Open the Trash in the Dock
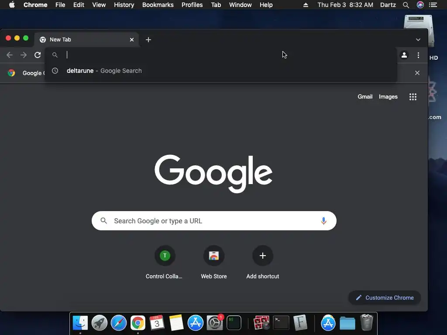 click(367, 322)
